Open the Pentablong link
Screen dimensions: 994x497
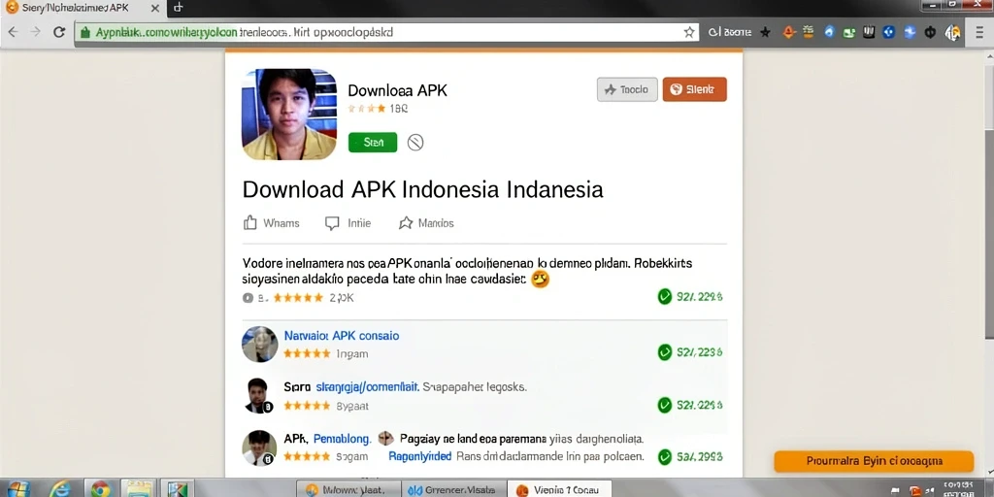coord(343,438)
